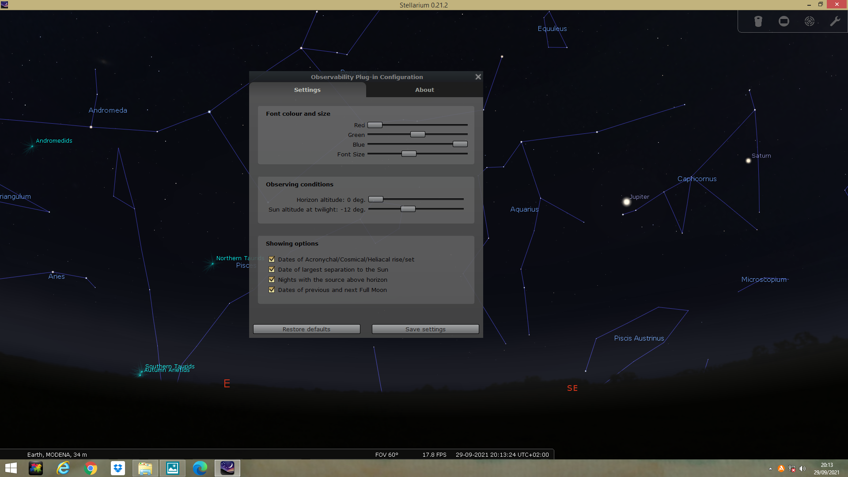Expand hidden icons in the system tray
848x477 pixels.
[770, 469]
